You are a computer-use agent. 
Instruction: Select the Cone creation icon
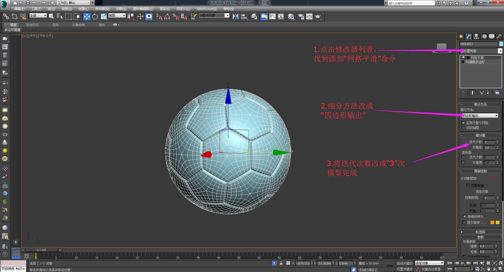5,142
